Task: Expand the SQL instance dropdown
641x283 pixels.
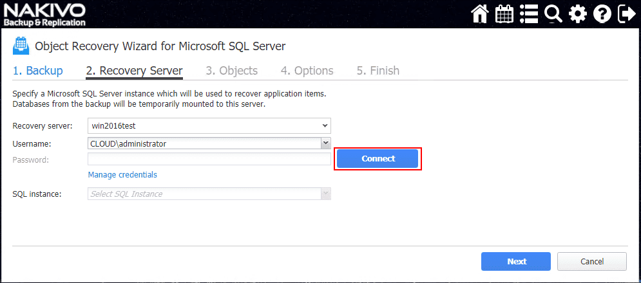Action: pyautogui.click(x=325, y=194)
